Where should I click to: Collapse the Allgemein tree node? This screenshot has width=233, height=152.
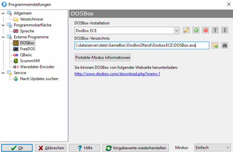[x=3, y=13]
